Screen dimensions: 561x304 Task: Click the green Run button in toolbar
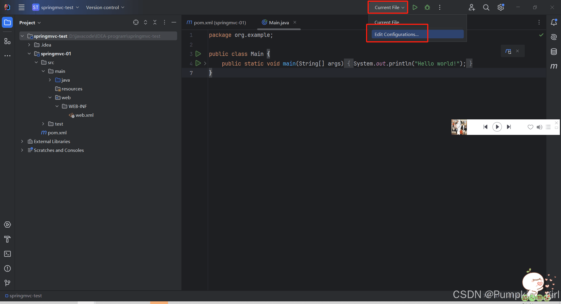[415, 7]
